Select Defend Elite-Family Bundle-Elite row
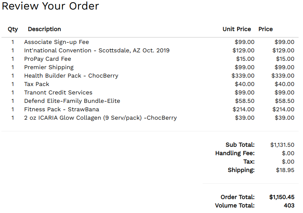This screenshot has width=303, height=213. click(150, 101)
